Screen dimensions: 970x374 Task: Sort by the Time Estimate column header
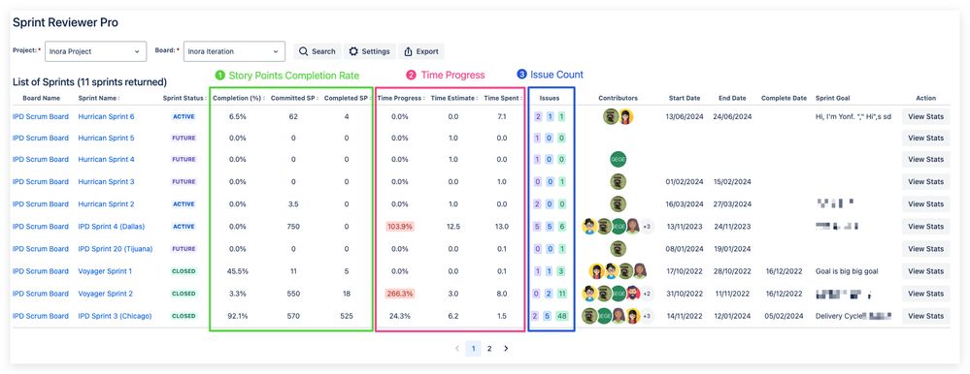(x=454, y=98)
